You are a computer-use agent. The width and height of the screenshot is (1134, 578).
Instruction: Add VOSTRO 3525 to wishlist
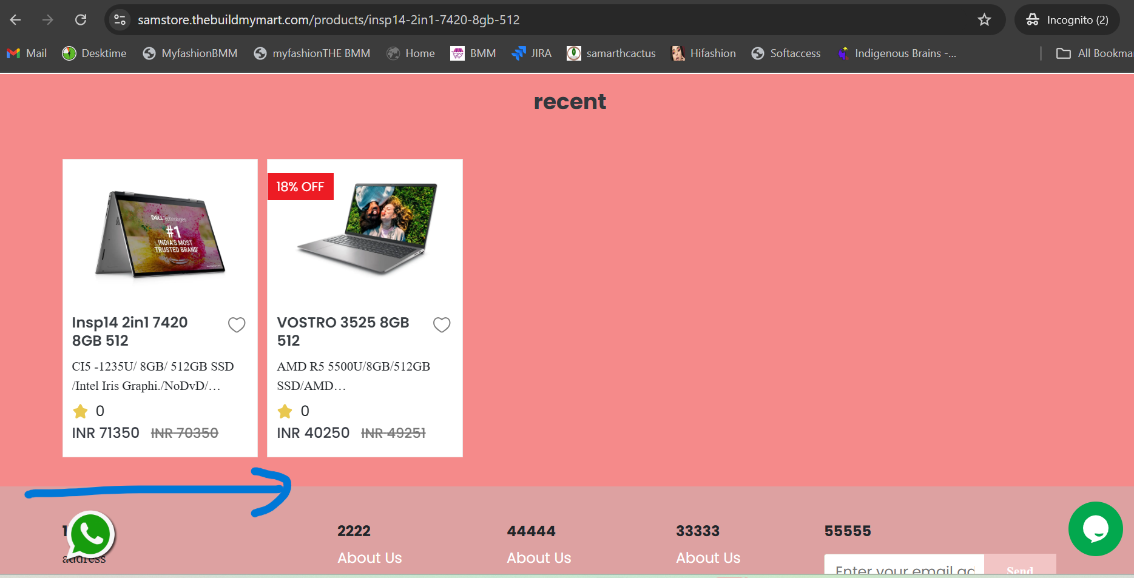tap(442, 325)
